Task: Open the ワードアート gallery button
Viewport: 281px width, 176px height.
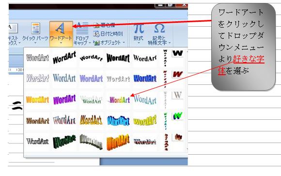Action: 61,34
